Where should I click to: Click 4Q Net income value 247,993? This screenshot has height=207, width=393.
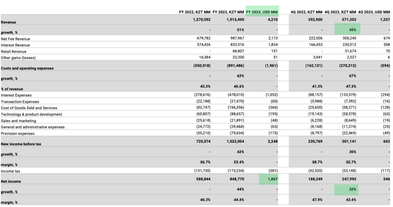tap(349, 179)
